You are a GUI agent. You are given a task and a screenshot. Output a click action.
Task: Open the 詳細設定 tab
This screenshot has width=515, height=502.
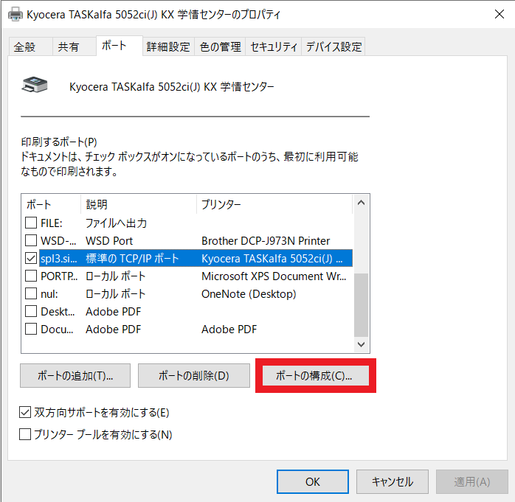168,47
